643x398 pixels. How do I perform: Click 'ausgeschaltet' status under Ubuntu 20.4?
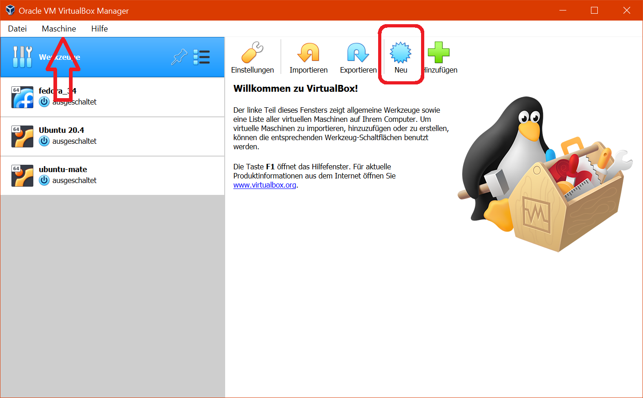click(74, 141)
